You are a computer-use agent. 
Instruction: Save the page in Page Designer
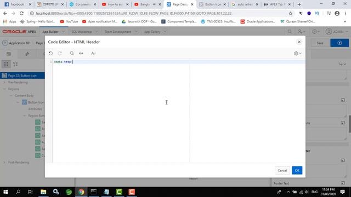(320, 43)
